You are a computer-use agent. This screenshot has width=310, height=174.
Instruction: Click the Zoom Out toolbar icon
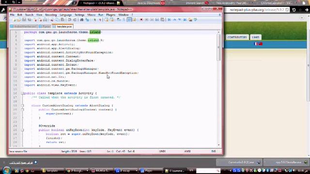(x=100, y=20)
